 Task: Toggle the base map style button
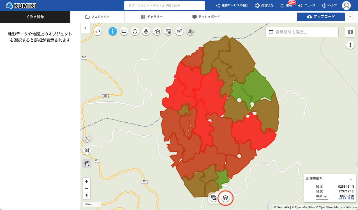point(350,32)
